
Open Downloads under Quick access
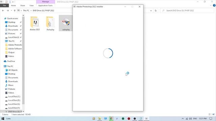tap(13, 26)
